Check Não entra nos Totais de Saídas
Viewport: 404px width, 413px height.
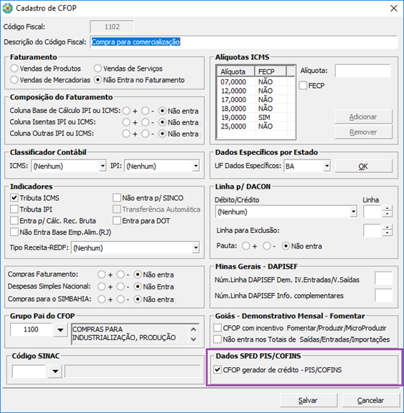click(x=218, y=339)
